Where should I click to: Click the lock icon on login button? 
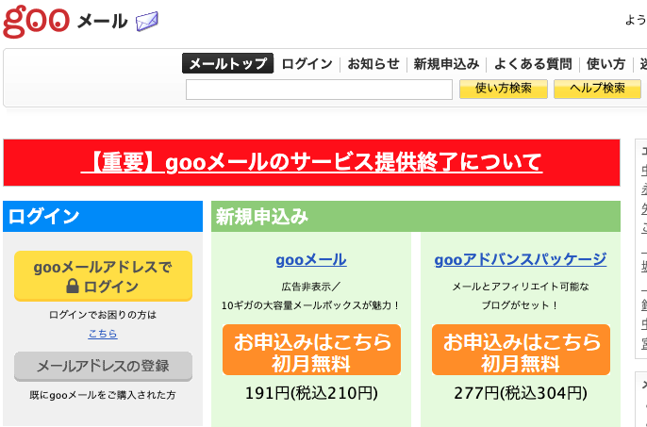click(x=73, y=286)
